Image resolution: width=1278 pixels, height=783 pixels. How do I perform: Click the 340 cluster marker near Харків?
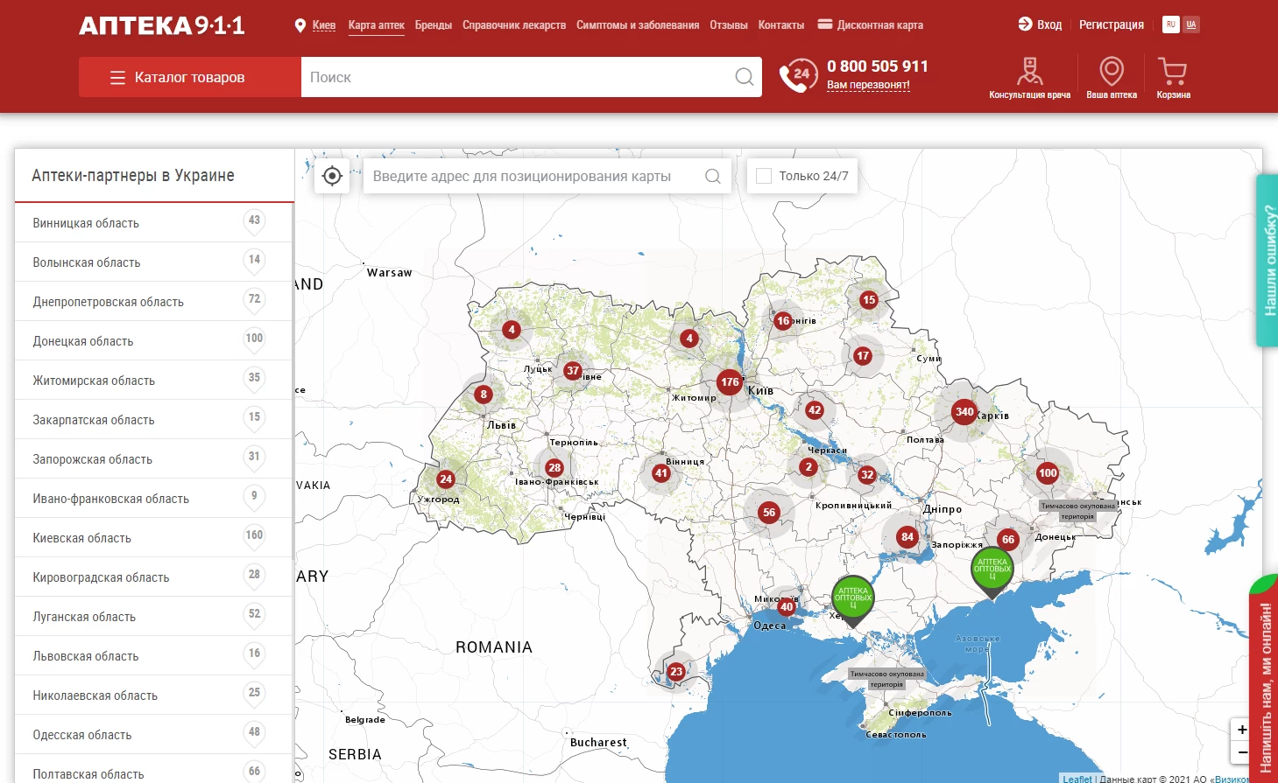(964, 411)
